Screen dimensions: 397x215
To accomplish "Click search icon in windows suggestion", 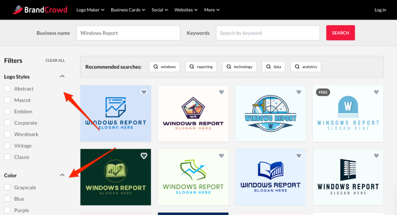I will click(156, 67).
